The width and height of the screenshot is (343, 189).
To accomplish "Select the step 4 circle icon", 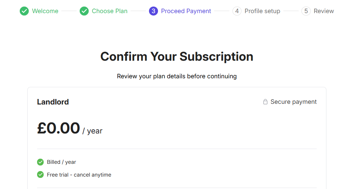I will pos(237,11).
